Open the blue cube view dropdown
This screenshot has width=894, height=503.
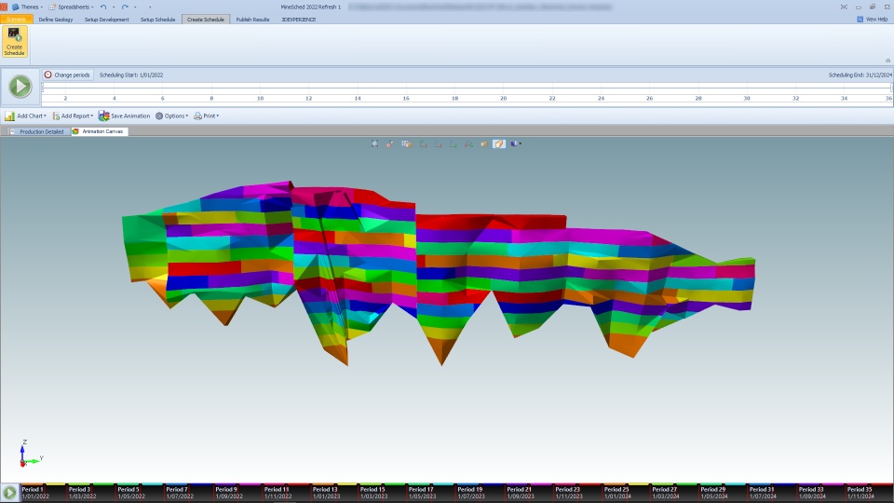(516, 144)
